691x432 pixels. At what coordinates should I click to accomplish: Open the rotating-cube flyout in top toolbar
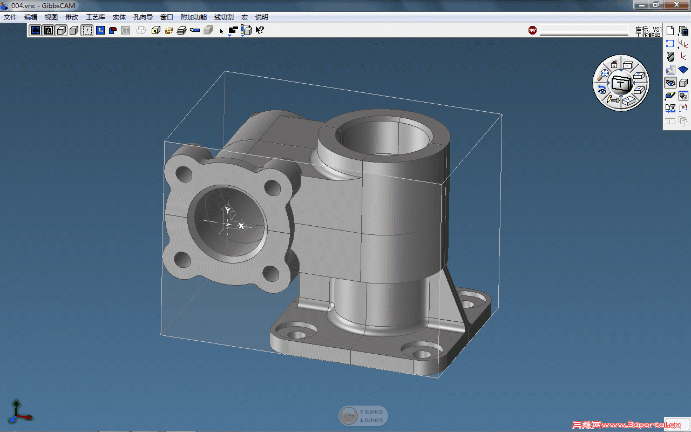click(x=246, y=31)
